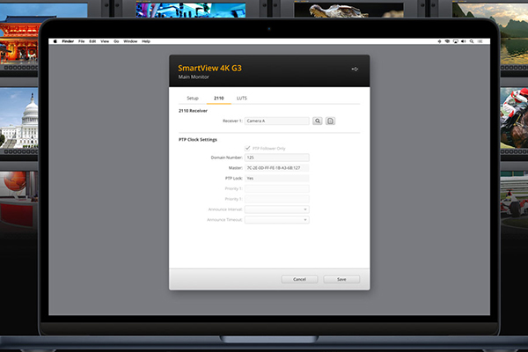Click the Receiver 1 field showing Camera A
The image size is (528, 352).
pyautogui.click(x=276, y=121)
